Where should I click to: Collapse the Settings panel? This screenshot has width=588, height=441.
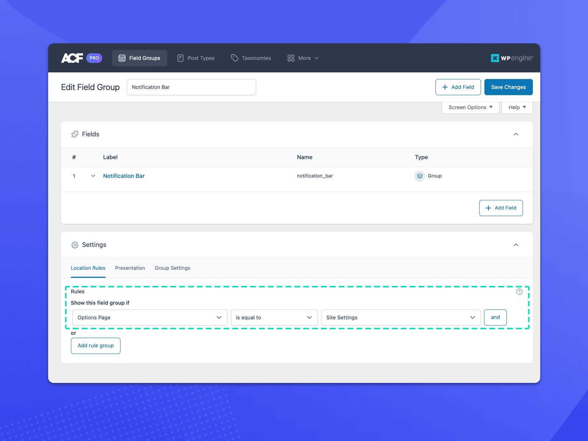tap(516, 245)
